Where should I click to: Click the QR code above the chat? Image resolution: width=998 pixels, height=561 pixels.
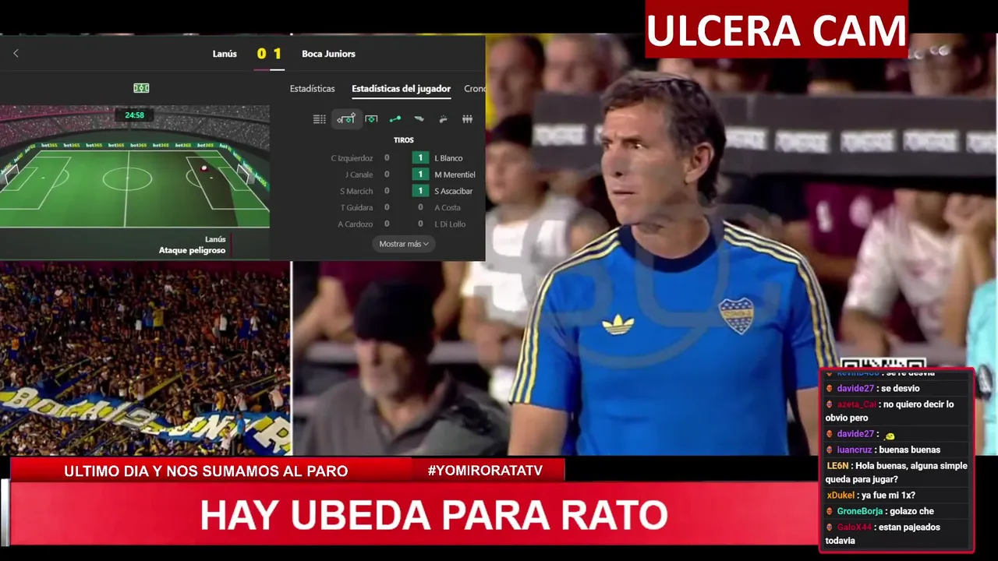pyautogui.click(x=883, y=362)
